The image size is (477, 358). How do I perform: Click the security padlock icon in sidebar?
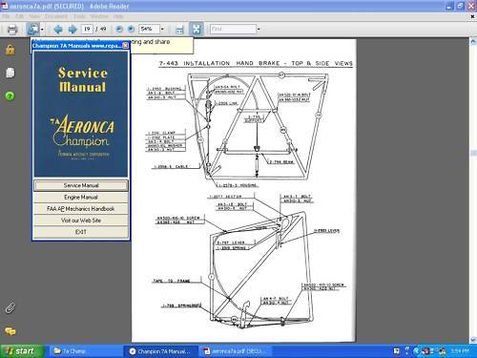pos(10,50)
